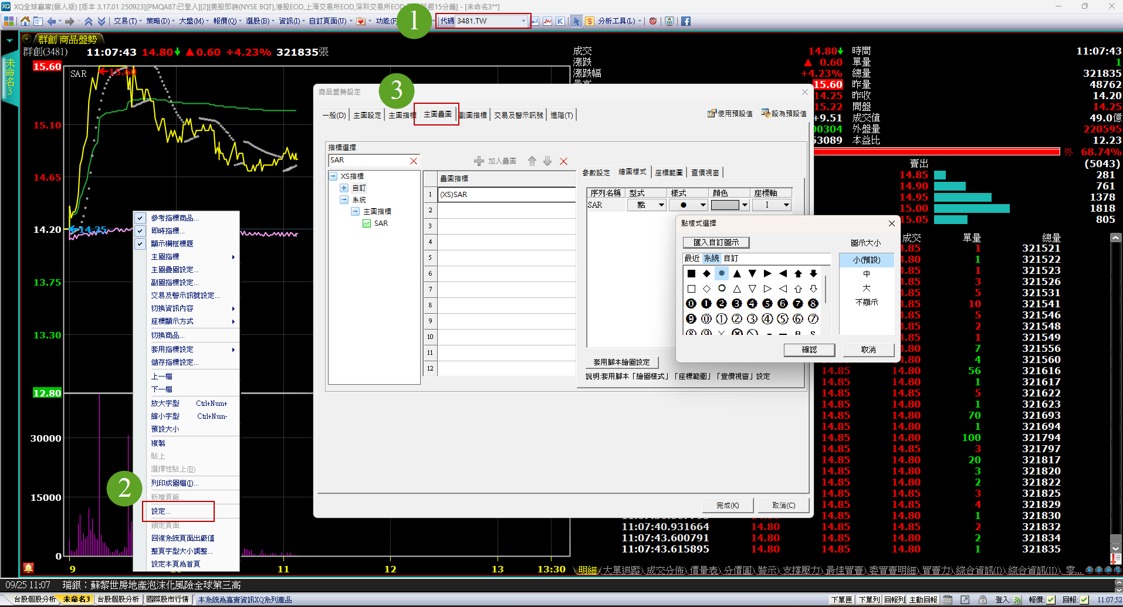Open the Facebook share icon
The width and height of the screenshot is (1123, 607).
(685, 21)
